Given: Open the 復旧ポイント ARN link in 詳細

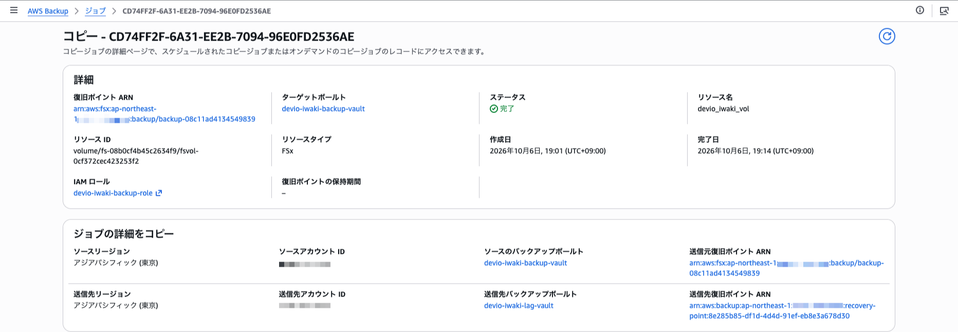Looking at the screenshot, I should click(164, 114).
